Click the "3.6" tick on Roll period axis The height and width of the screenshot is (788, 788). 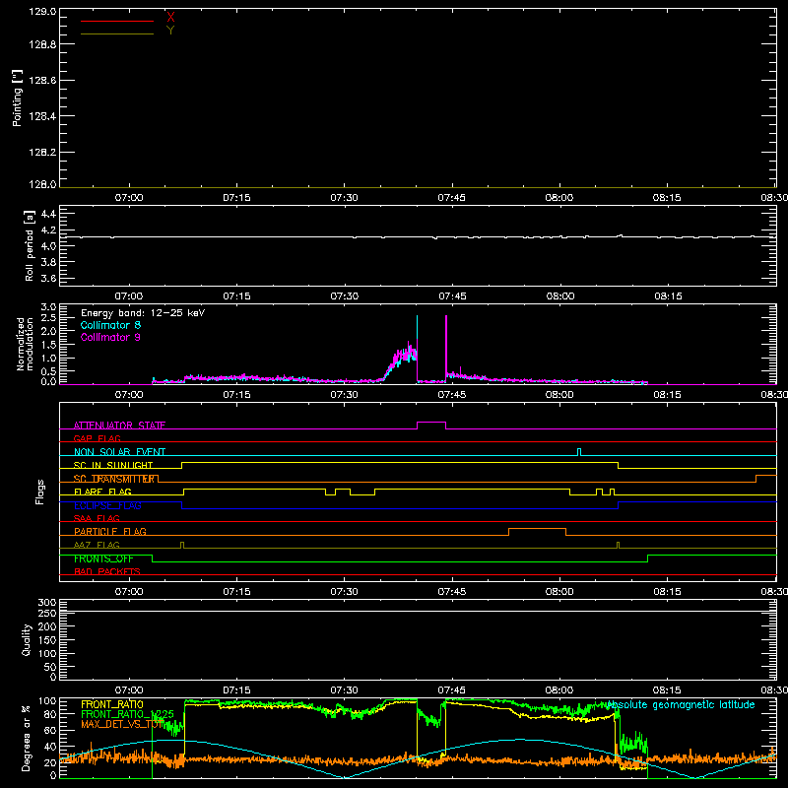(48, 278)
